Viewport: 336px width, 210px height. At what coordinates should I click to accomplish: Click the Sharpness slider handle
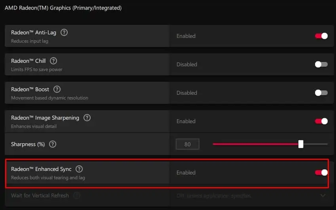tap(301, 144)
